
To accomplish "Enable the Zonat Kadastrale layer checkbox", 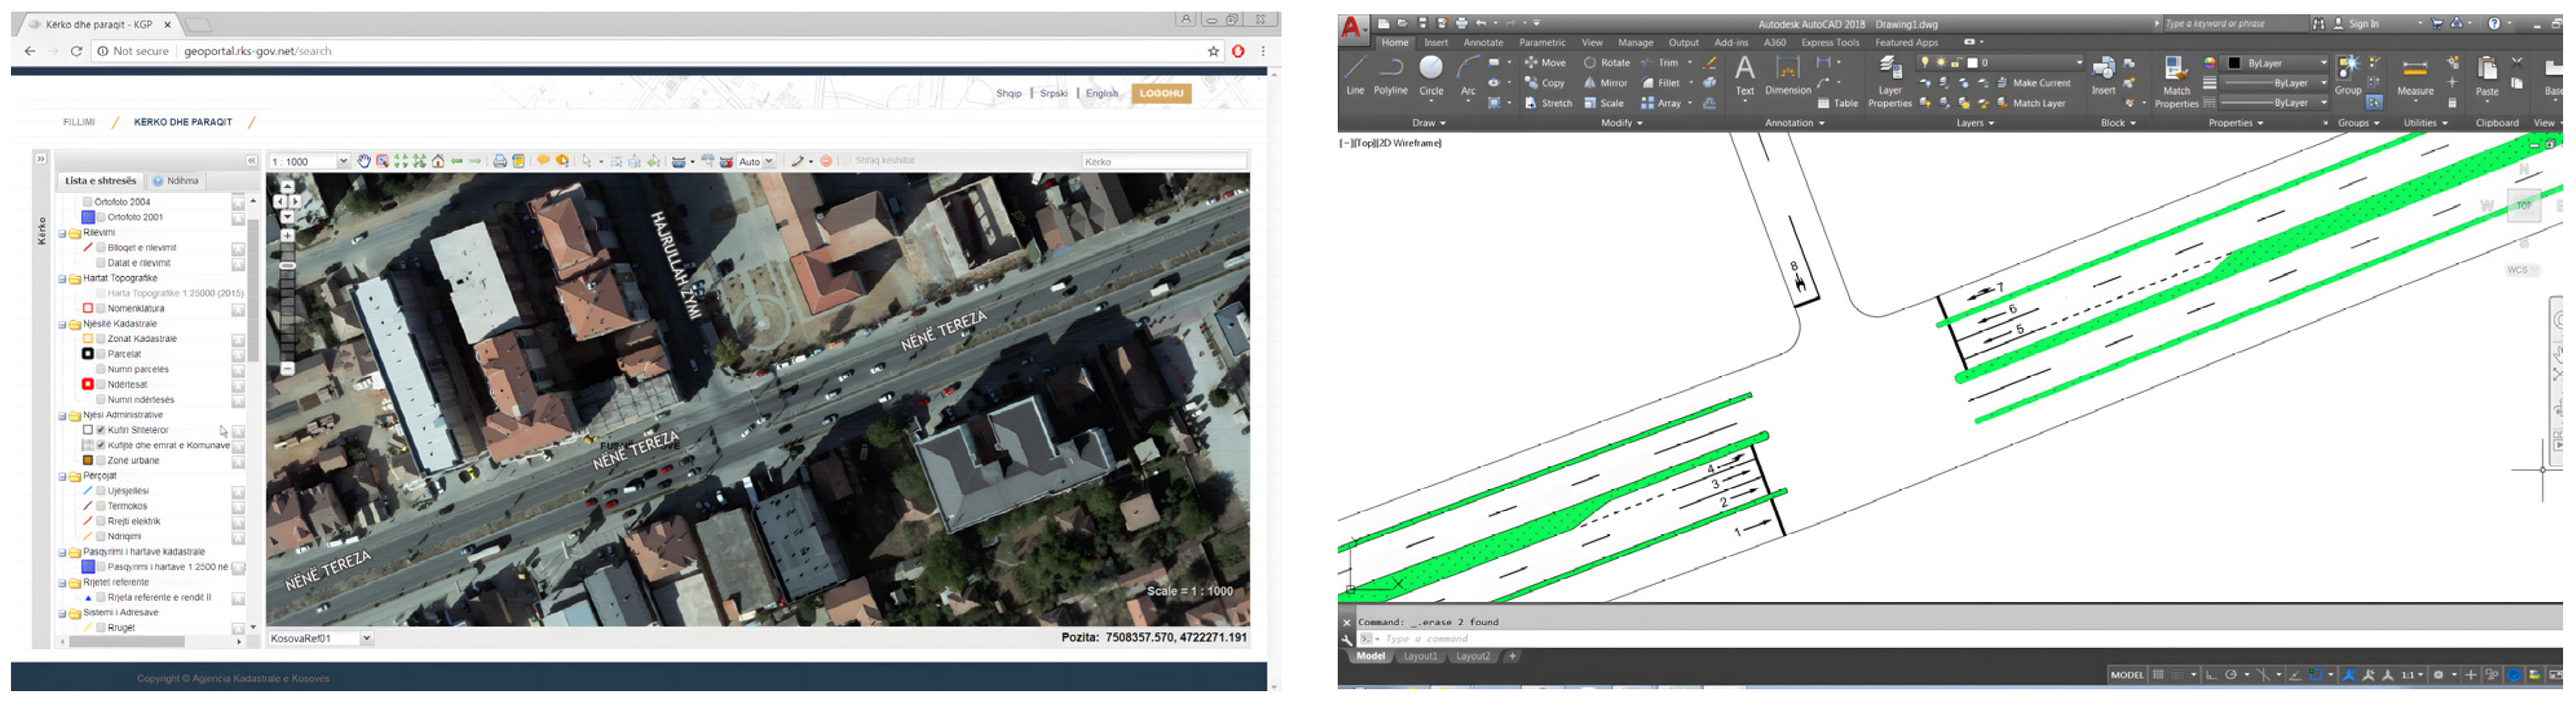I will (101, 339).
